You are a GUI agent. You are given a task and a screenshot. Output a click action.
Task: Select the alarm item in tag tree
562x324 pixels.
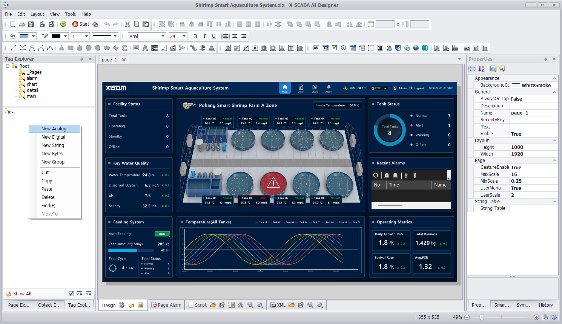coord(32,78)
